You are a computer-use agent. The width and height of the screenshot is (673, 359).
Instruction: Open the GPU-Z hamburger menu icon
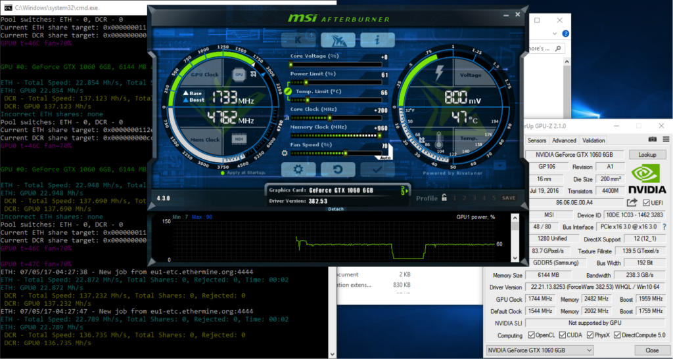[x=666, y=139]
